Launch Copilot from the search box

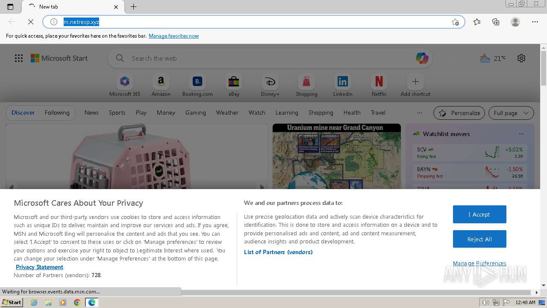pyautogui.click(x=422, y=58)
